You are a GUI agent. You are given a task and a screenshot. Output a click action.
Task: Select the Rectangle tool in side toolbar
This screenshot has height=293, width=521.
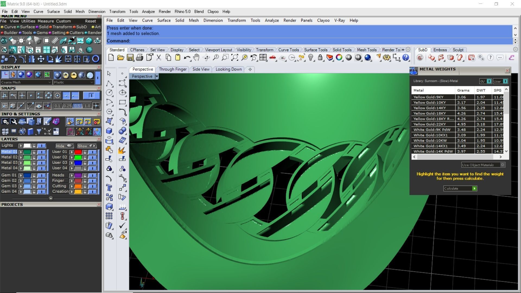(x=122, y=102)
